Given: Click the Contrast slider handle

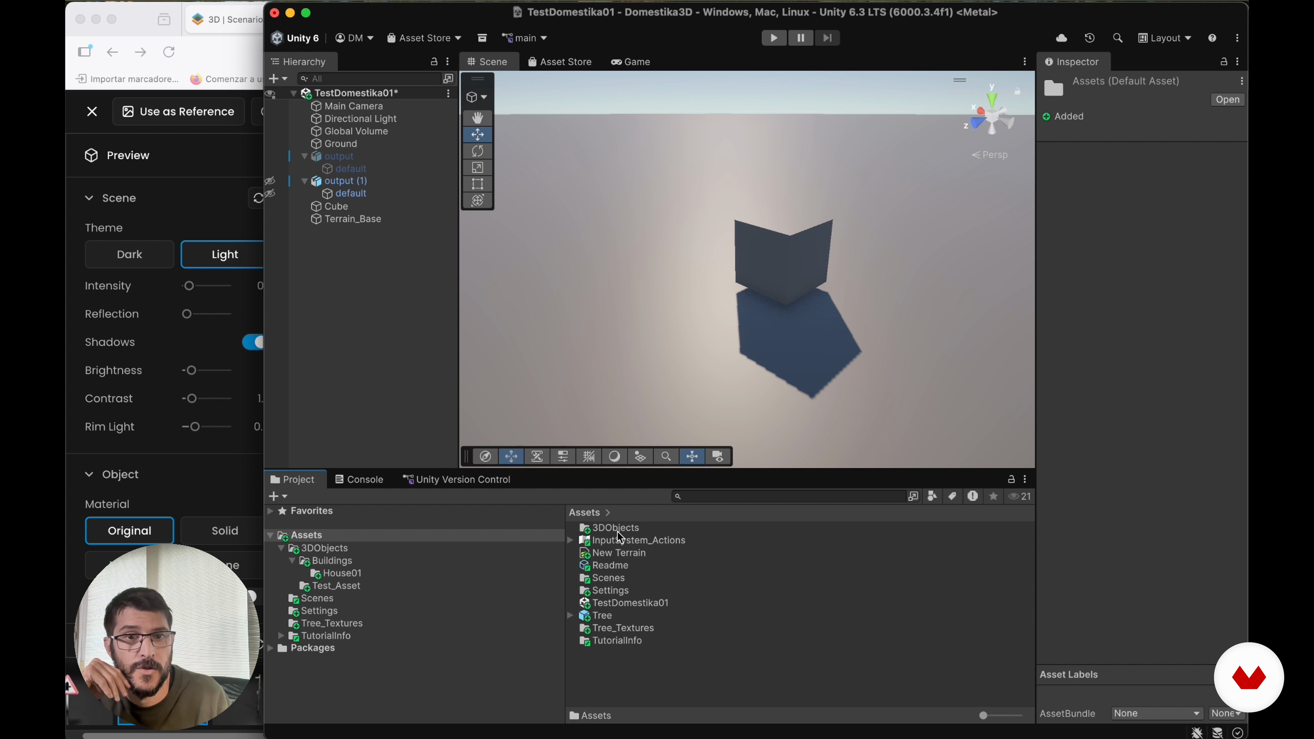Looking at the screenshot, I should (x=191, y=399).
